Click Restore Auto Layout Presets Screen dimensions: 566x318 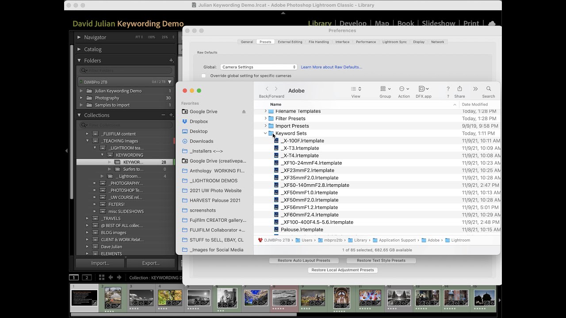[304, 261]
